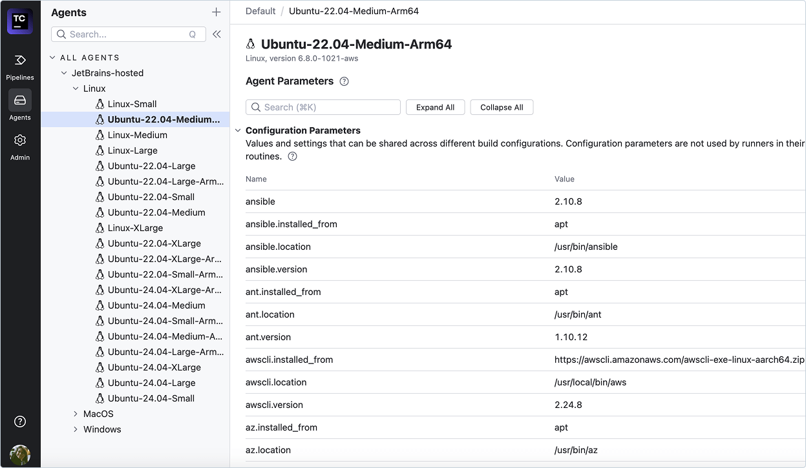
Task: Click the ant.version parameter name
Action: 268,337
